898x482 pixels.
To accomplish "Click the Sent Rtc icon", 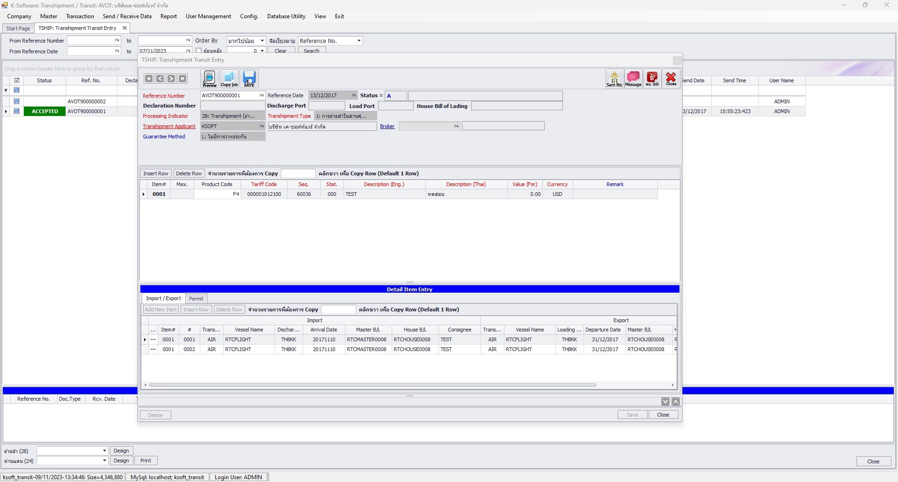I will point(614,79).
